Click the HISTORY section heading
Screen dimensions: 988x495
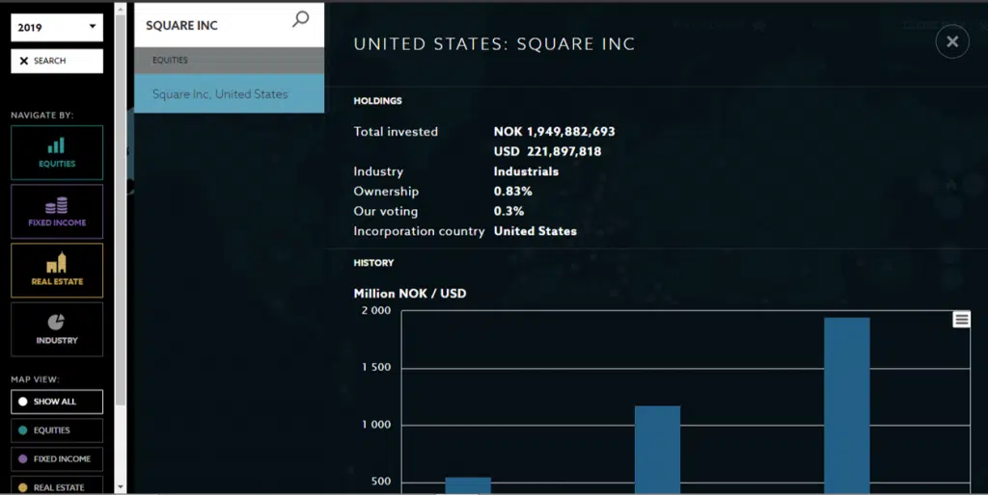pyautogui.click(x=373, y=263)
